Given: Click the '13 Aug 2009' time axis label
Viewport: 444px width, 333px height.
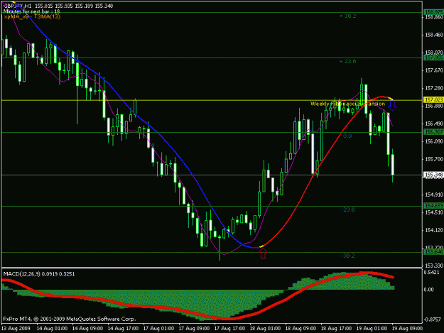Looking at the screenshot, I should click(x=16, y=329).
